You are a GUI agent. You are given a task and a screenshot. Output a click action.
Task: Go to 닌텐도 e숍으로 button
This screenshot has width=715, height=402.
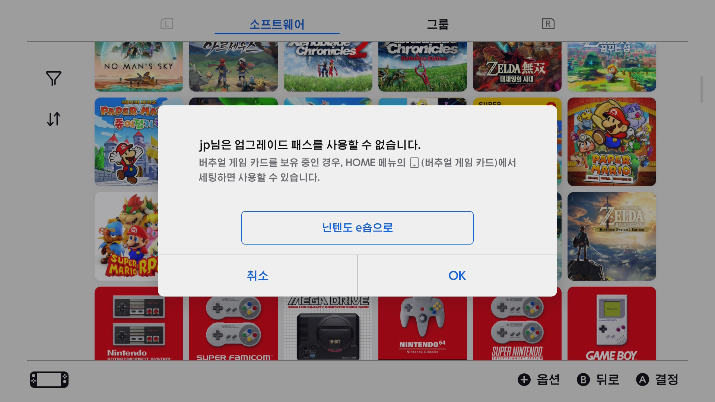click(357, 228)
